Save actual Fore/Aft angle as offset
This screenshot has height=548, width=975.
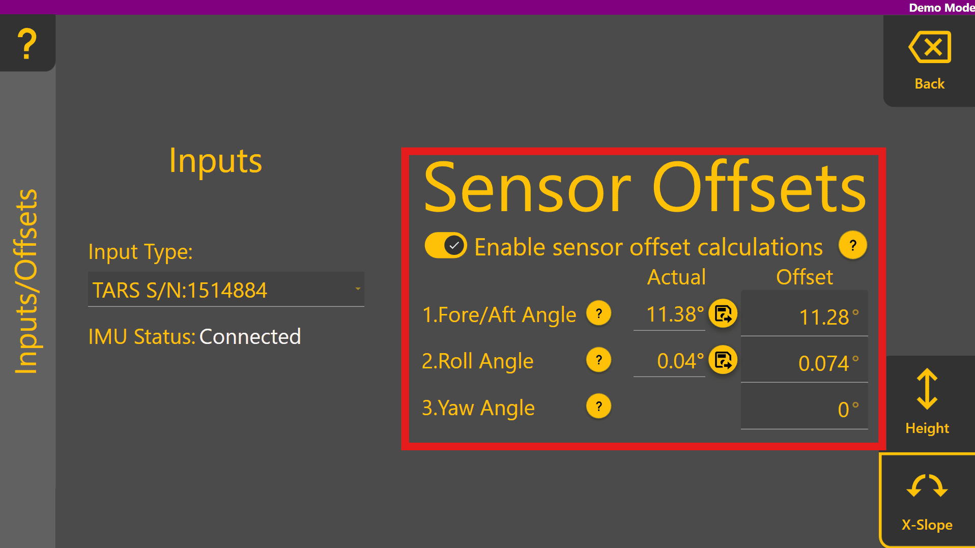[723, 313]
